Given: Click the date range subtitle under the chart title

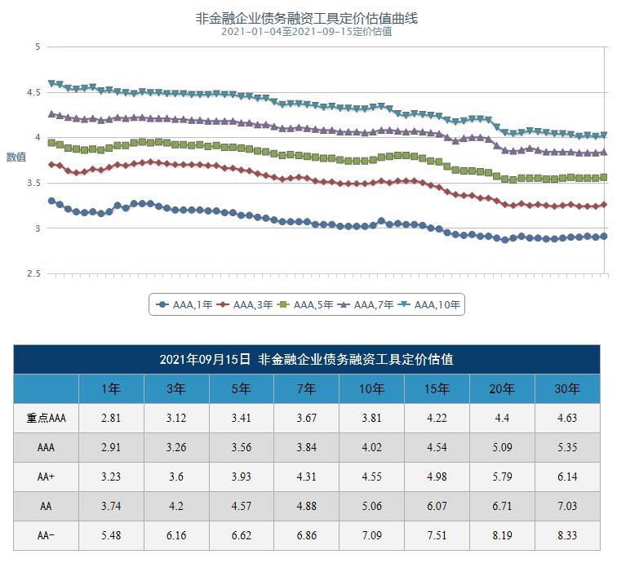Looking at the screenshot, I should click(307, 32).
